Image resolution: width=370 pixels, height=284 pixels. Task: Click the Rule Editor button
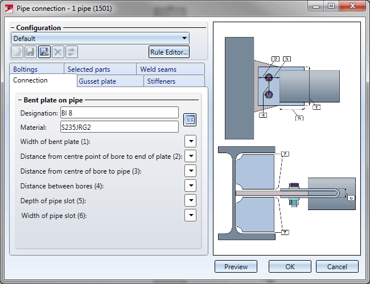(x=169, y=52)
